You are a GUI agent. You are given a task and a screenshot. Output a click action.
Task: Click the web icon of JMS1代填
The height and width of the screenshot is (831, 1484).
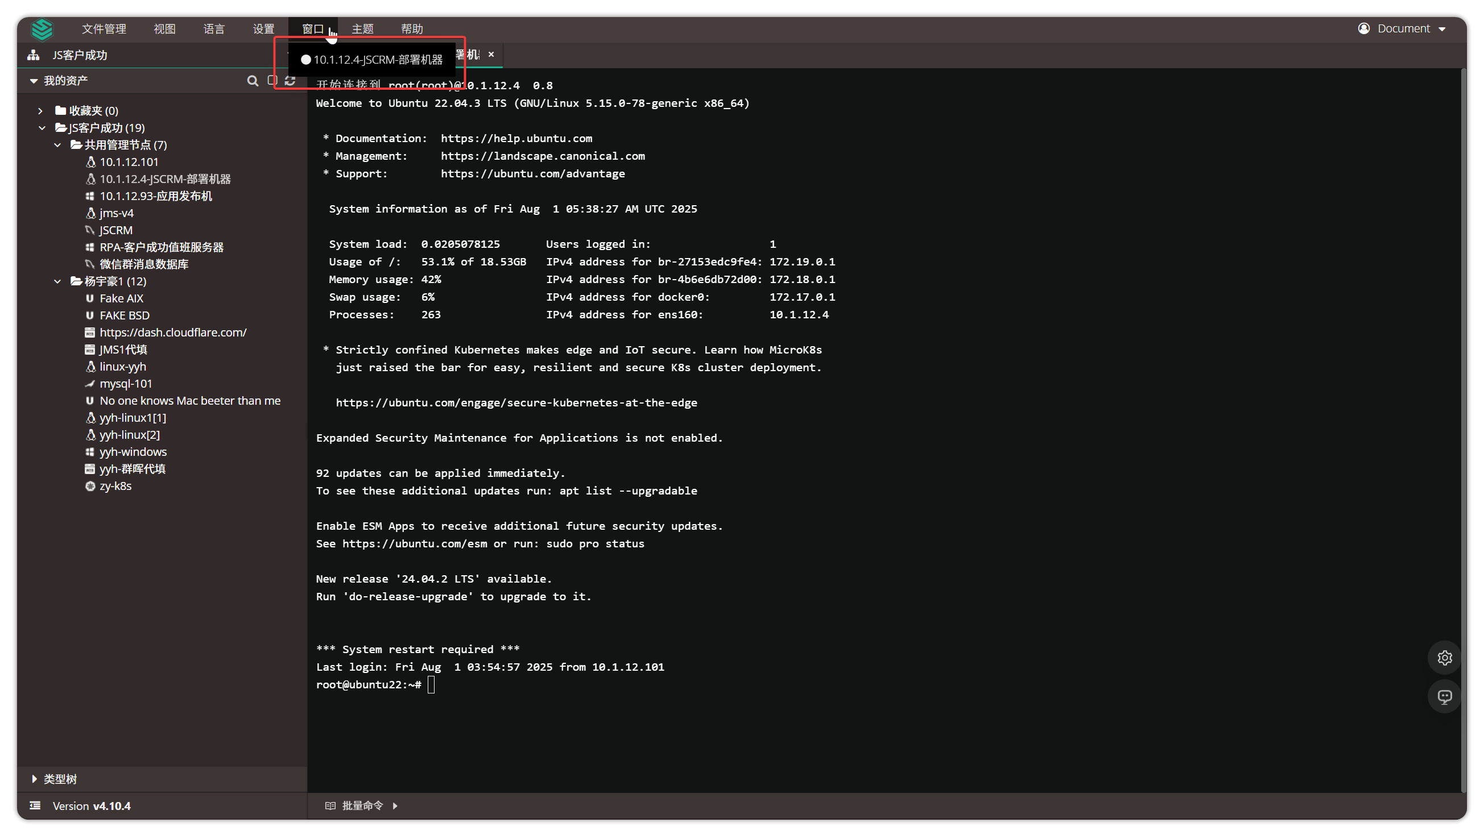[90, 350]
